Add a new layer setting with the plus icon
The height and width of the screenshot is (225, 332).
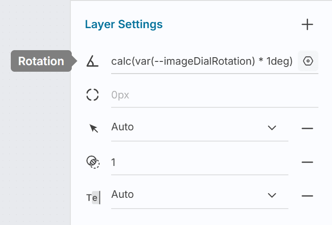[307, 24]
